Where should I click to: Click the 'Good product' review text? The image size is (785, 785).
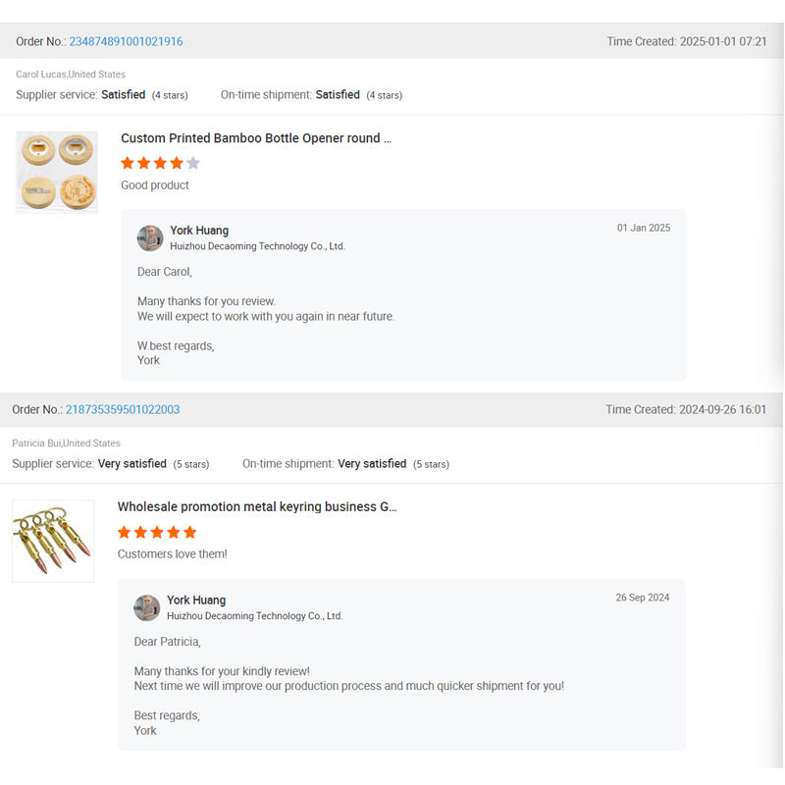[155, 185]
